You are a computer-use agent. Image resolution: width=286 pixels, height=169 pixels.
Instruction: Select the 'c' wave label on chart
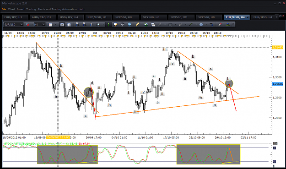pos(86,116)
